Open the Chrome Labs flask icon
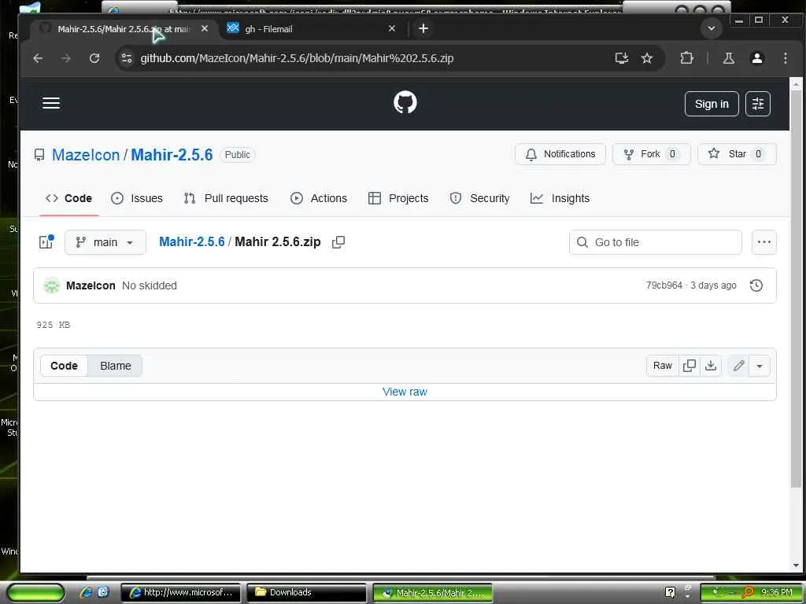806x604 pixels. point(729,58)
